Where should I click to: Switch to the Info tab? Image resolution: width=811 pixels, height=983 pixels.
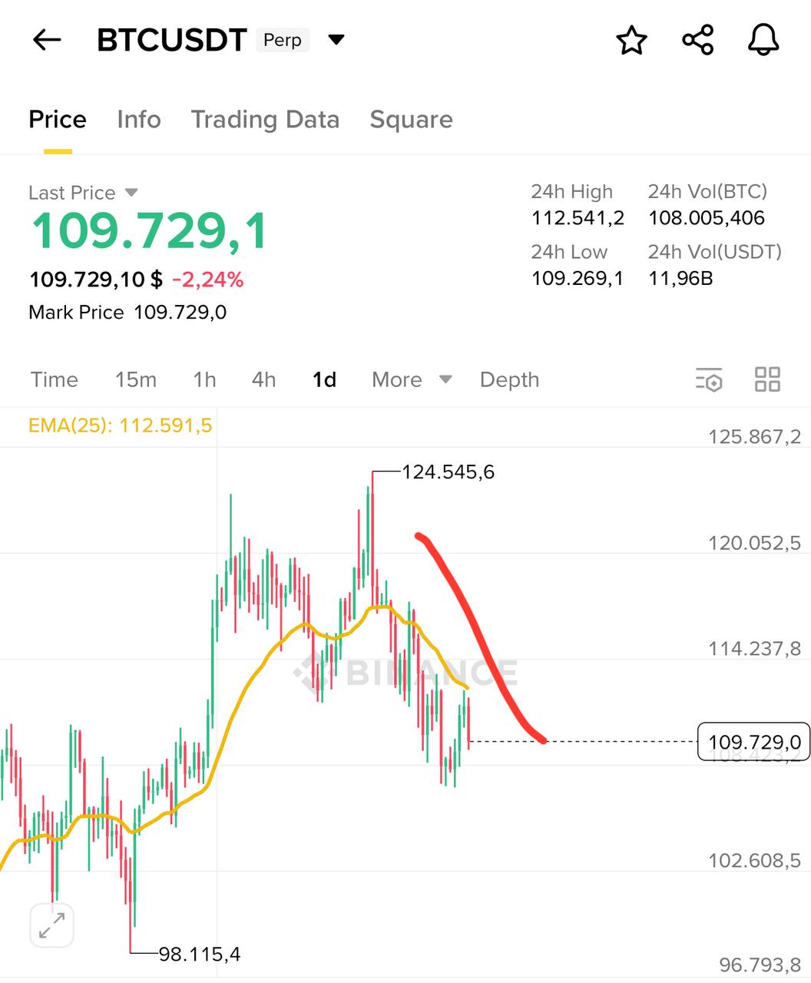(x=139, y=120)
